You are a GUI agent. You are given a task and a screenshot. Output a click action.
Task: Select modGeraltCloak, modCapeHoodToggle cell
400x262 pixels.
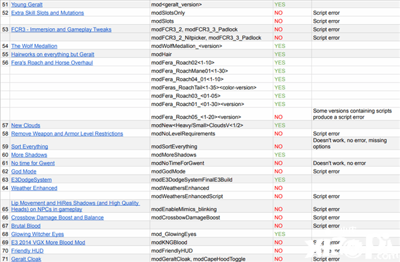211,259
